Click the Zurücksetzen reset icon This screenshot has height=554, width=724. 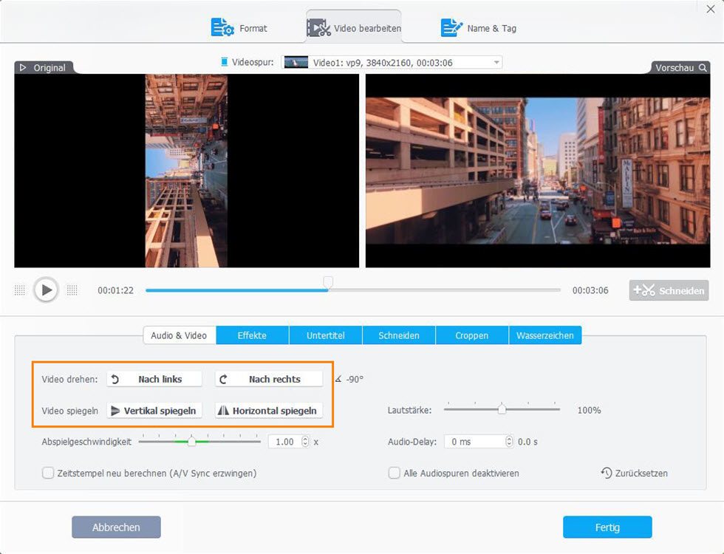pos(606,473)
